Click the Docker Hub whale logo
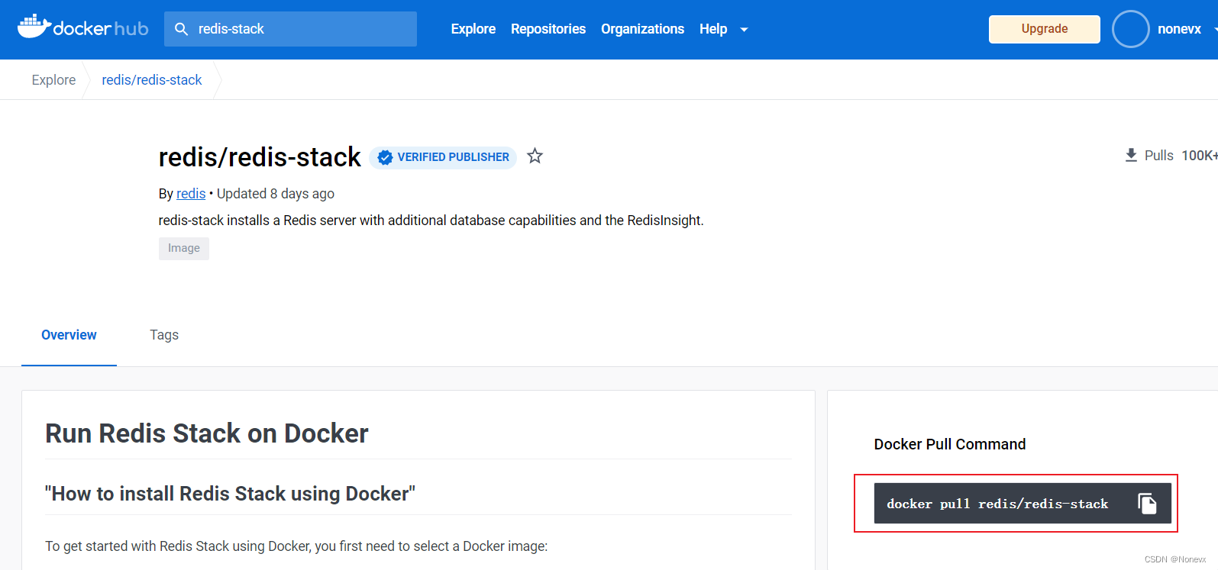Screen dimensions: 1218x570 click(82, 27)
